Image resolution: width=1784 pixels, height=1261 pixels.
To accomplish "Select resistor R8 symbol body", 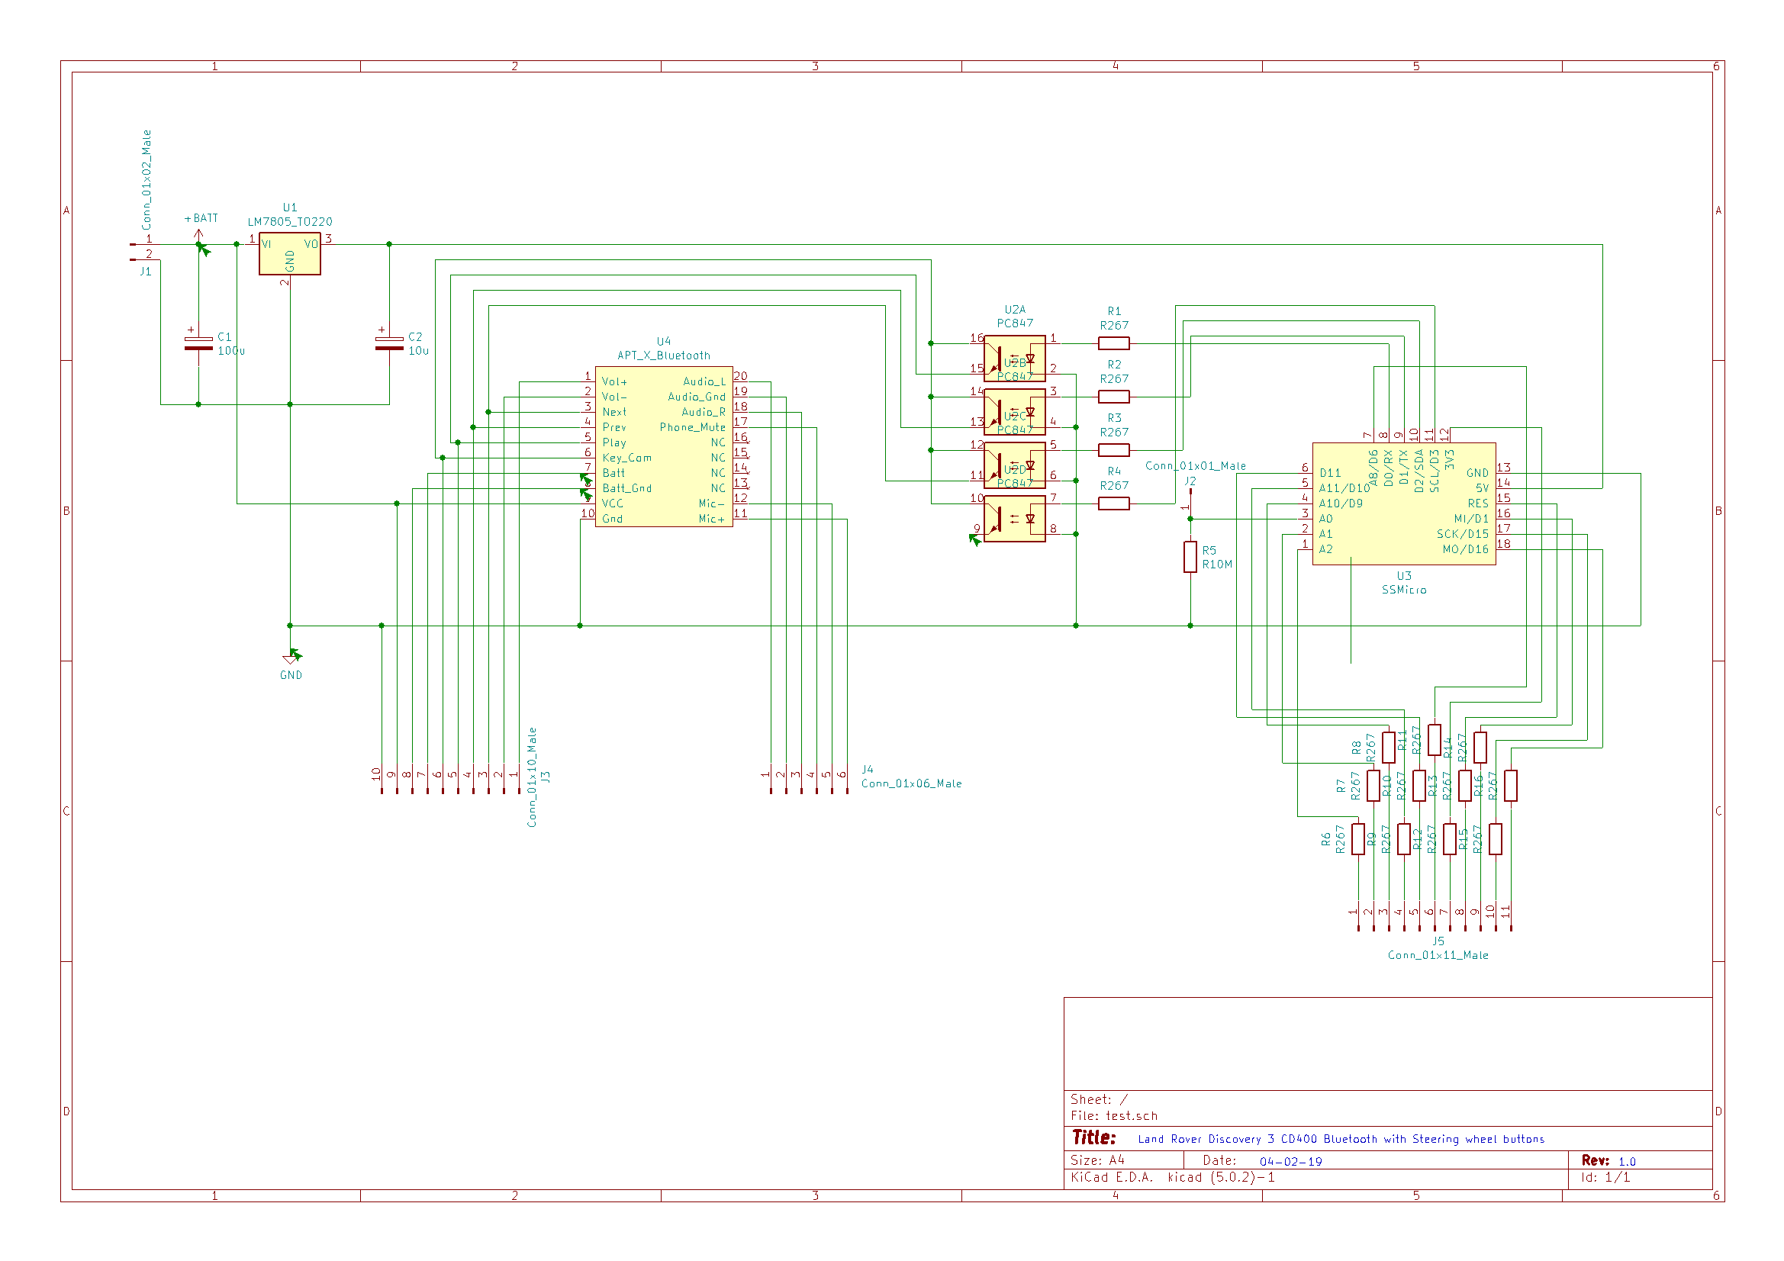I will [x=1390, y=748].
